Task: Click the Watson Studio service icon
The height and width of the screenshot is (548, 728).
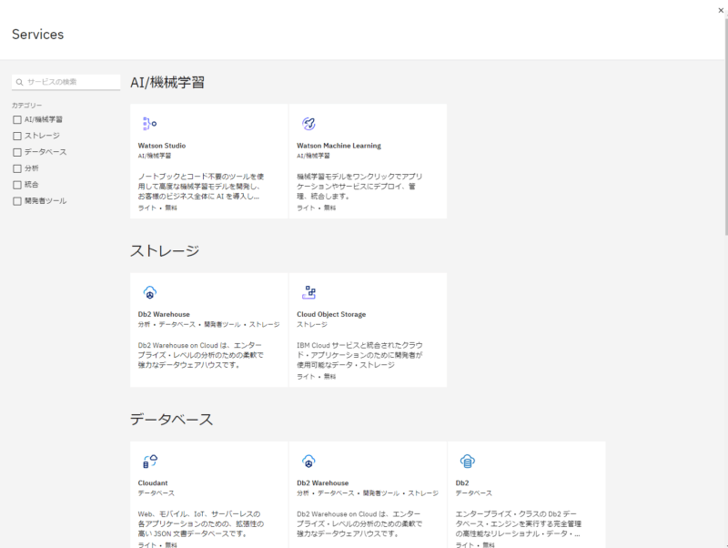Action: point(149,124)
